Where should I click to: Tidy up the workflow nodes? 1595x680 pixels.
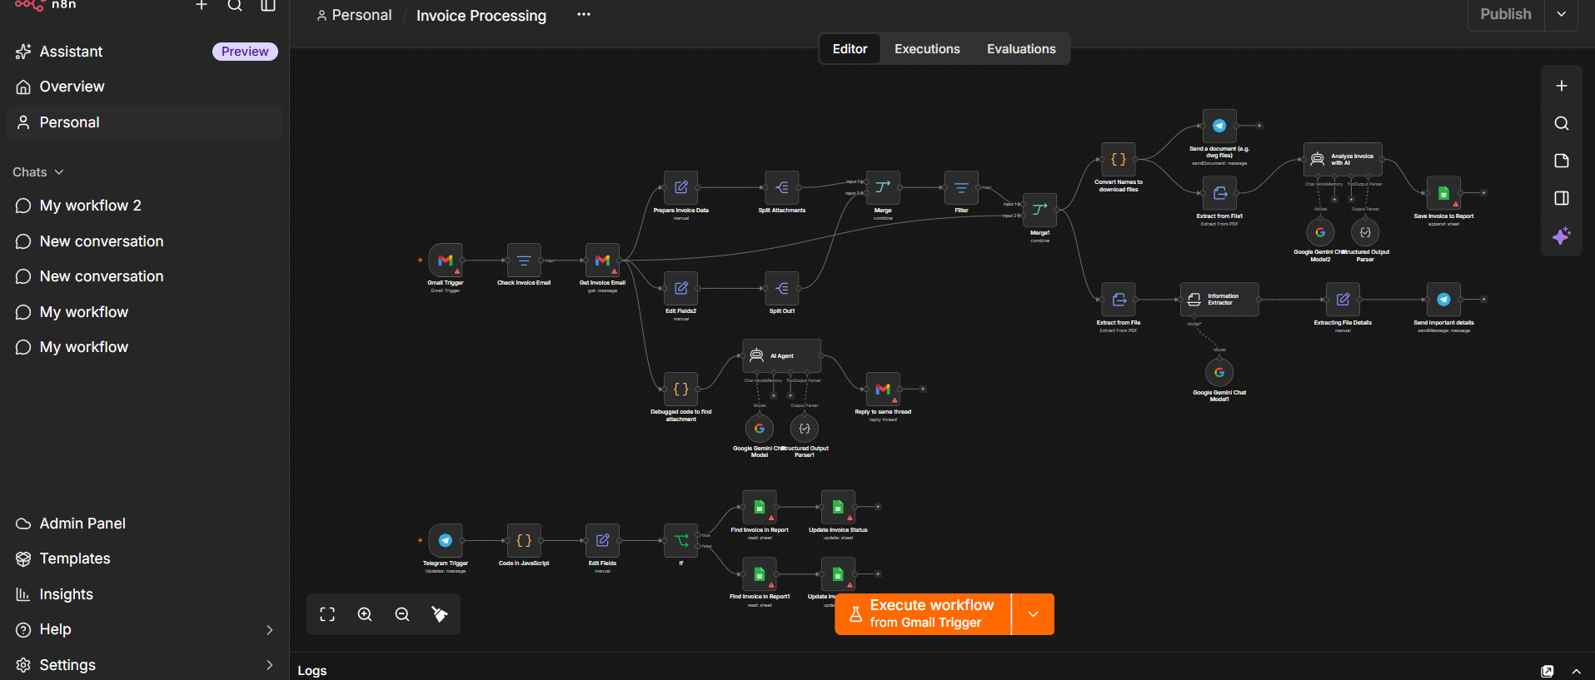pos(440,614)
